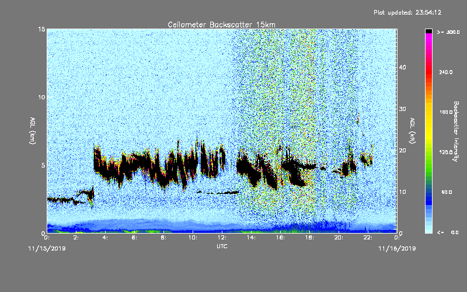Click the '20:' time tick label
This screenshot has height=292, width=467.
[x=339, y=238]
